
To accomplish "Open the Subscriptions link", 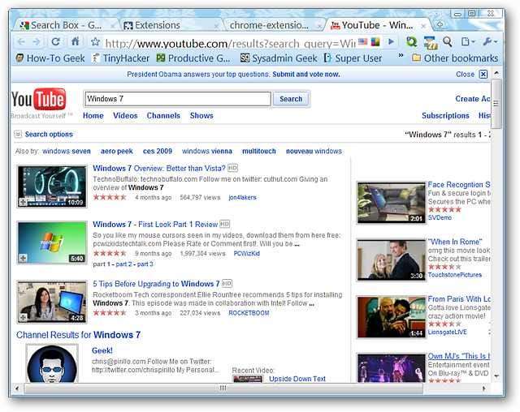I will click(445, 116).
